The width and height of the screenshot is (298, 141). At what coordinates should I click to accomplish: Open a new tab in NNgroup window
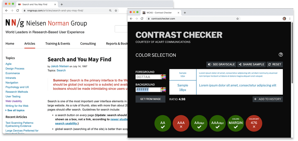(62, 4)
